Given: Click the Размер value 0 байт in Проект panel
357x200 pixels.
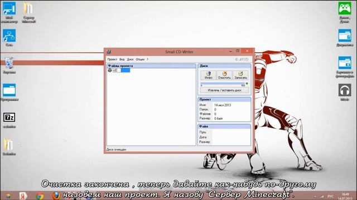Looking at the screenshot, I should [218, 118].
